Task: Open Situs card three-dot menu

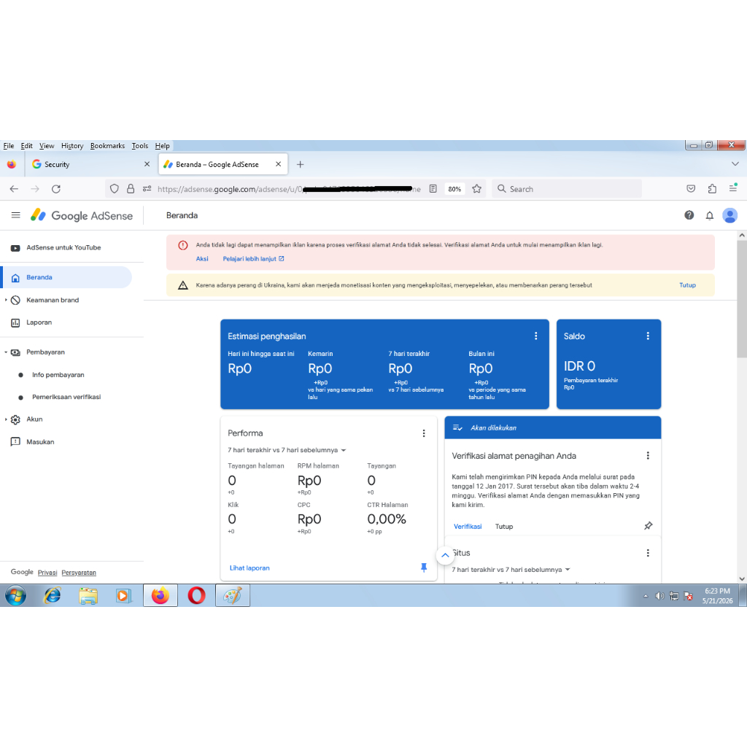Action: (648, 553)
